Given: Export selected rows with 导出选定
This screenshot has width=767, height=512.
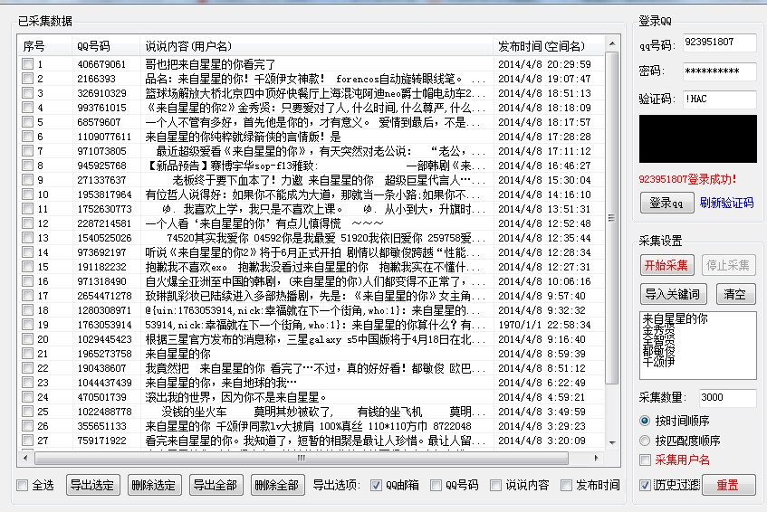Looking at the screenshot, I should 92,485.
